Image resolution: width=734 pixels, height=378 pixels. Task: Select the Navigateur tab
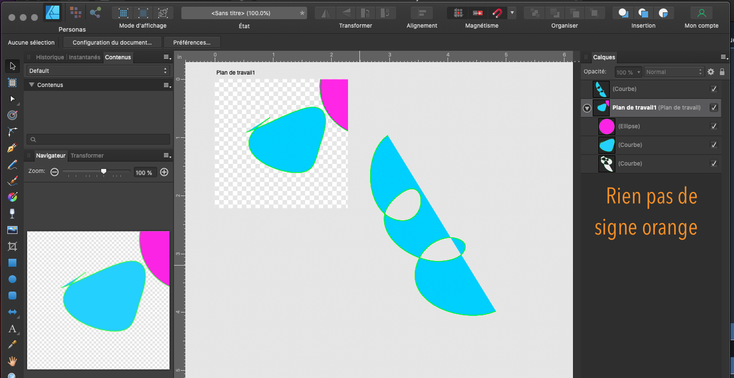coord(51,155)
